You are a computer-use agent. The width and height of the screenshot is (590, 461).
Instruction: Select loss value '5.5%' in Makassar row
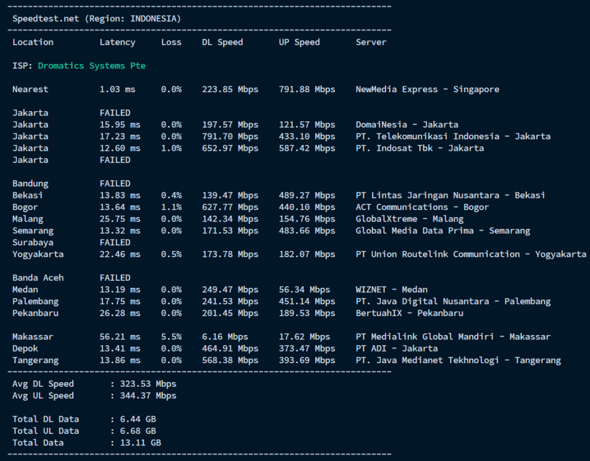pyautogui.click(x=171, y=337)
